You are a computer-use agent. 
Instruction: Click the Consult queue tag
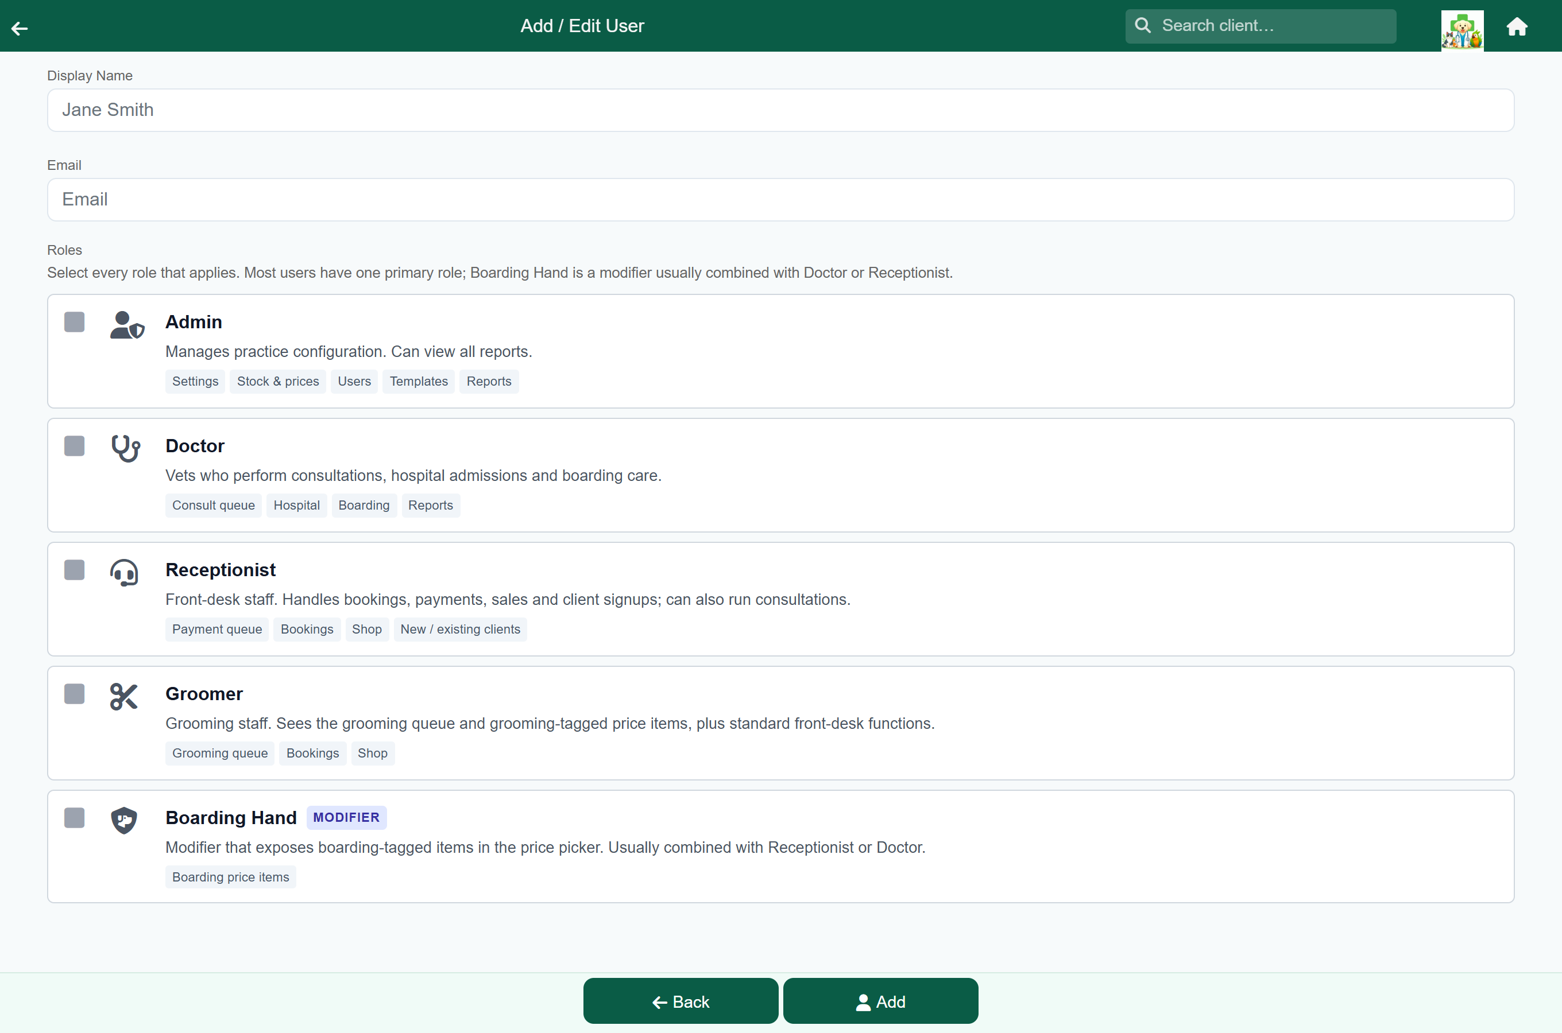pos(214,505)
